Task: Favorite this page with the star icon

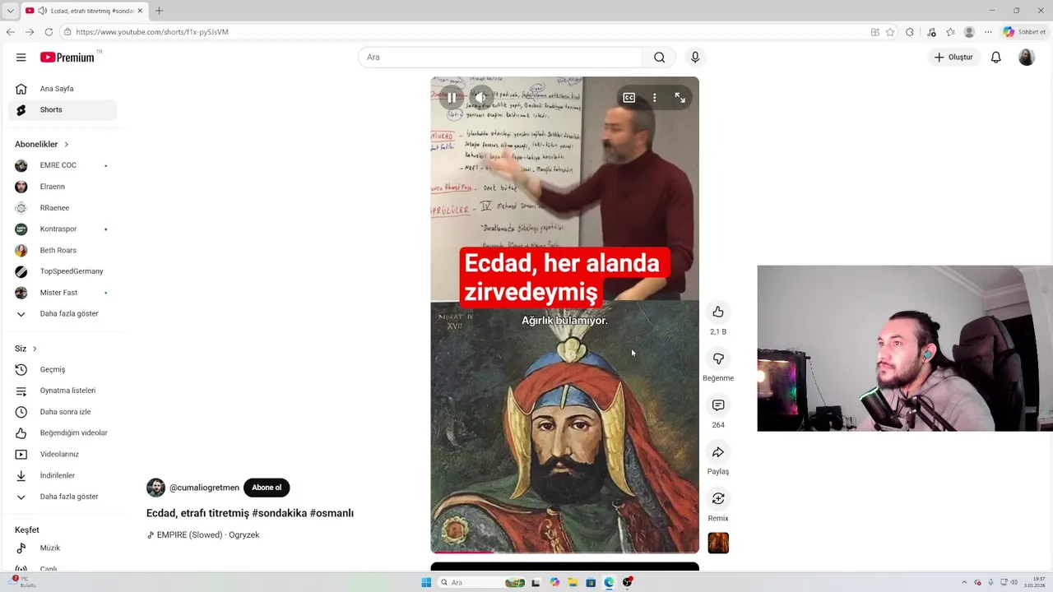Action: point(890,32)
